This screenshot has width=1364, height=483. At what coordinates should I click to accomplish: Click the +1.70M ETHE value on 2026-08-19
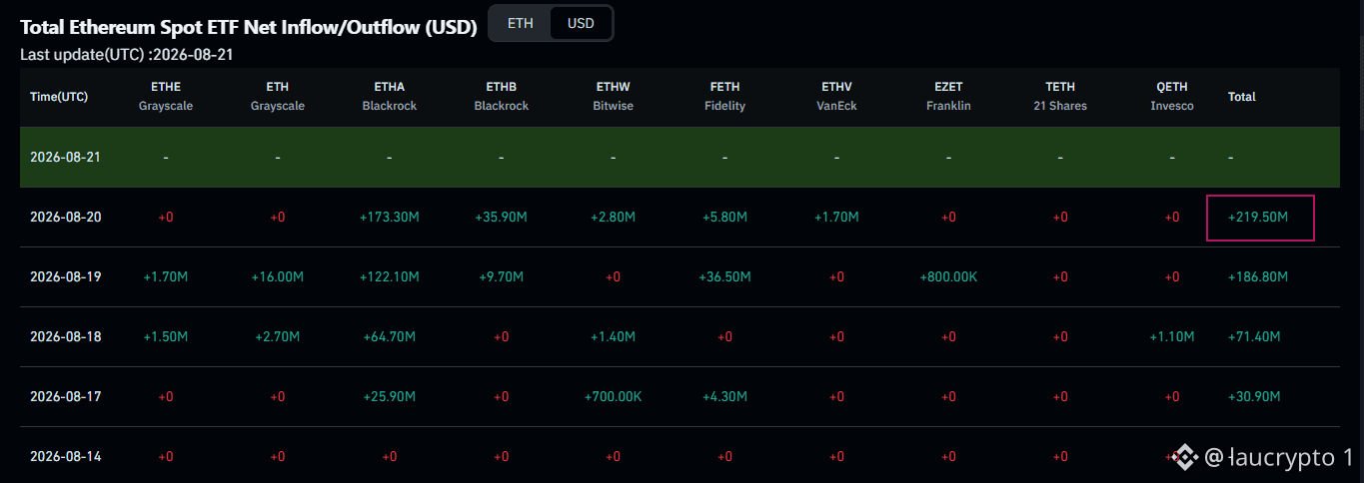click(x=165, y=276)
